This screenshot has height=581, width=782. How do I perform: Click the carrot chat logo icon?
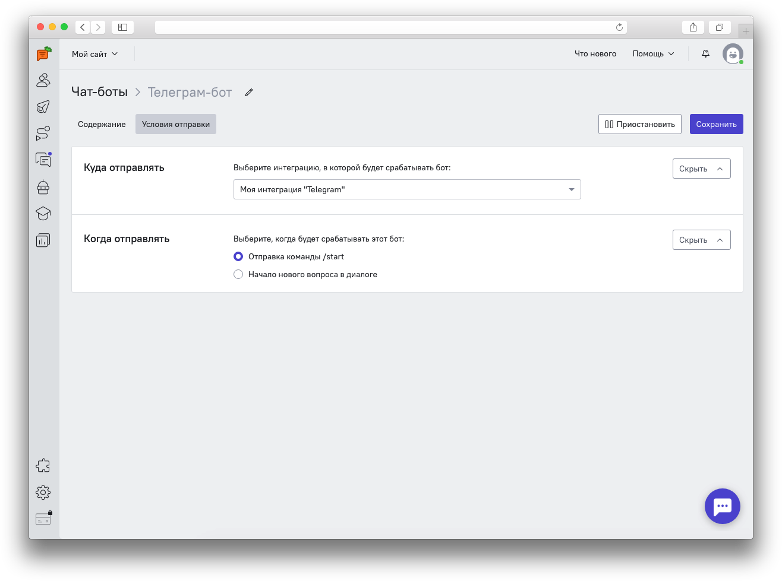43,54
